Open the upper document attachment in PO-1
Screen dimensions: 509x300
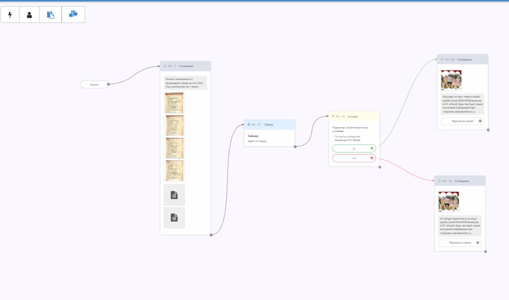coord(175,195)
